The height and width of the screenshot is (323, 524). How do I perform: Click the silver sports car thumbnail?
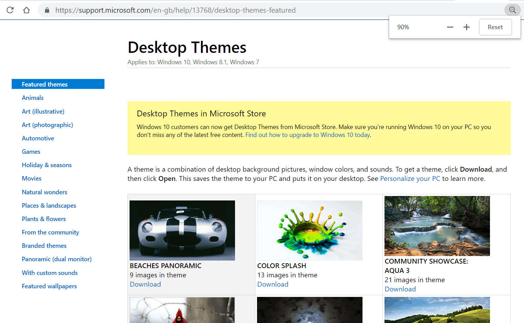click(x=182, y=230)
